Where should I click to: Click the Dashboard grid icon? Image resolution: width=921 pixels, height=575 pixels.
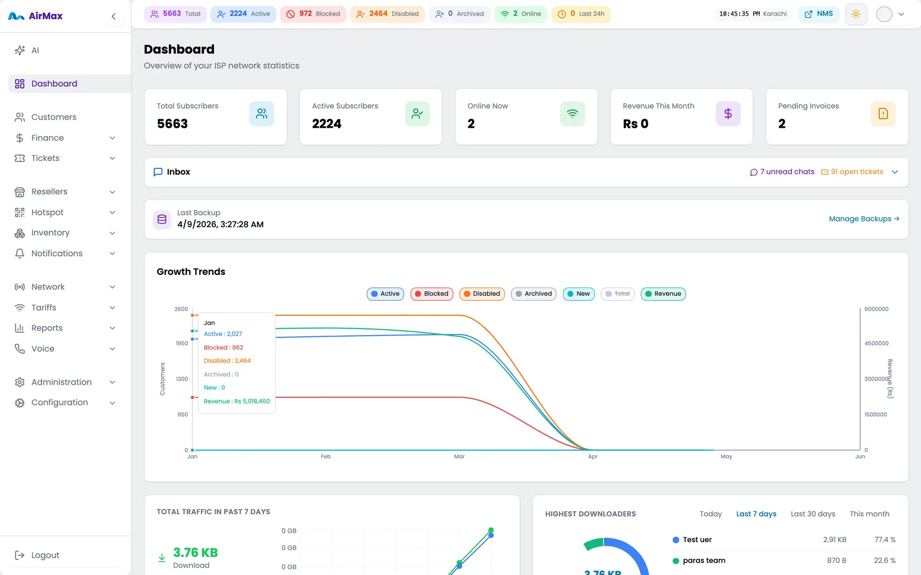20,83
